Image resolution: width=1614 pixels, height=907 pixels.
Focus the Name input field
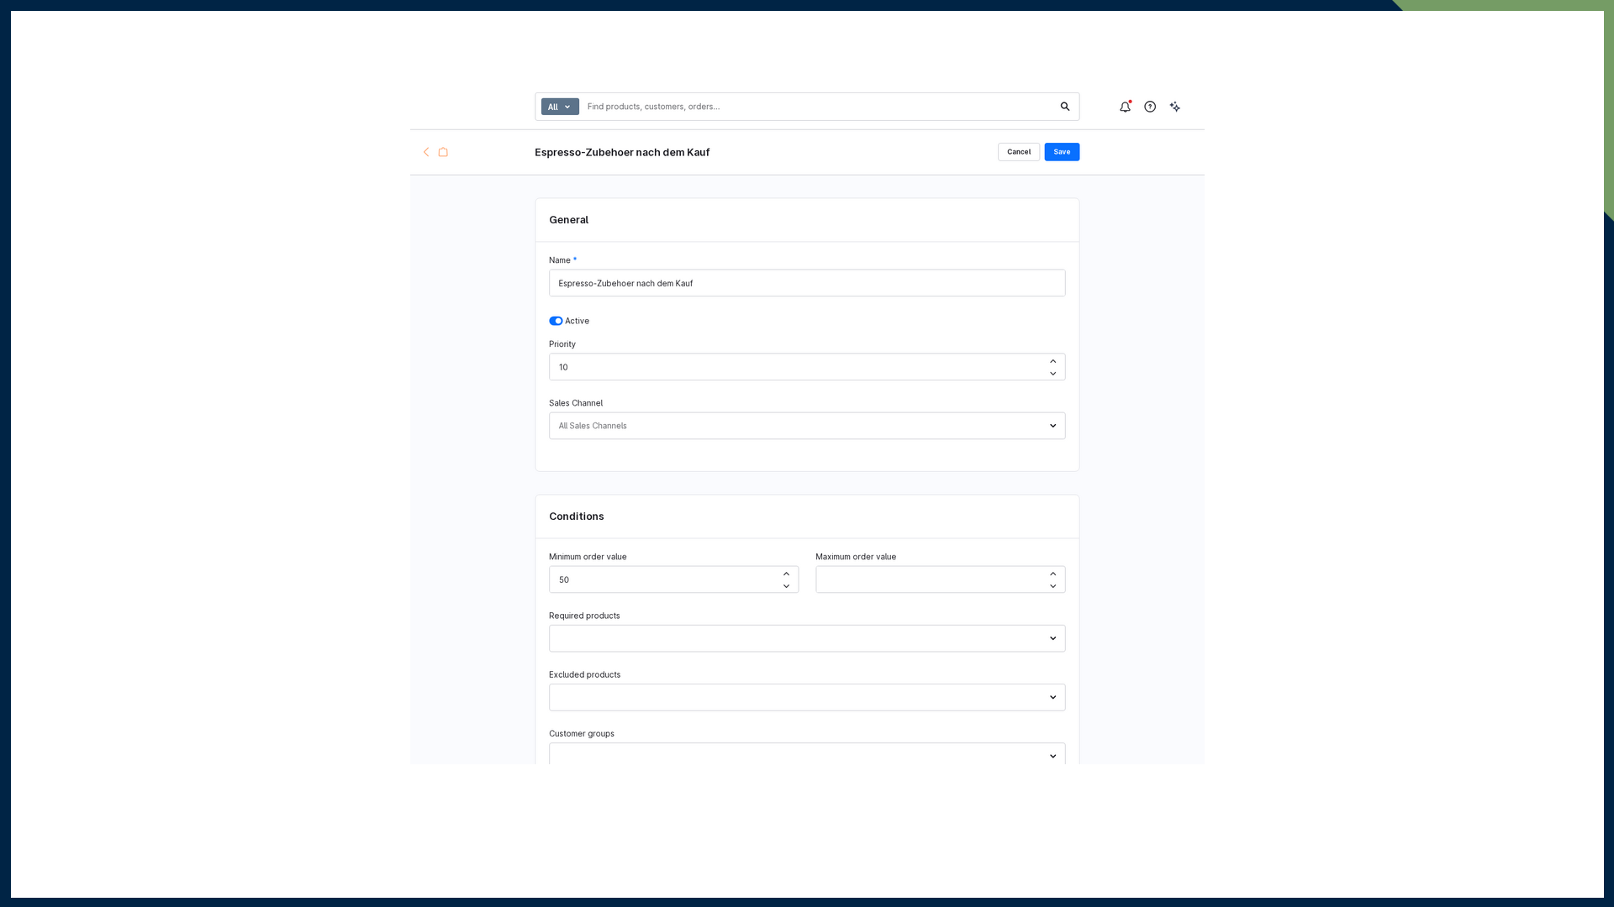(x=807, y=283)
